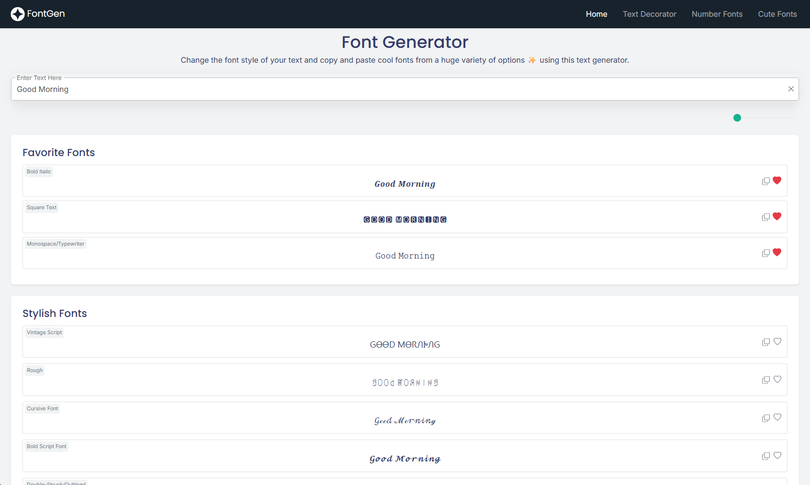Favorite the Rough font style
Viewport: 810px width, 485px height.
[777, 379]
